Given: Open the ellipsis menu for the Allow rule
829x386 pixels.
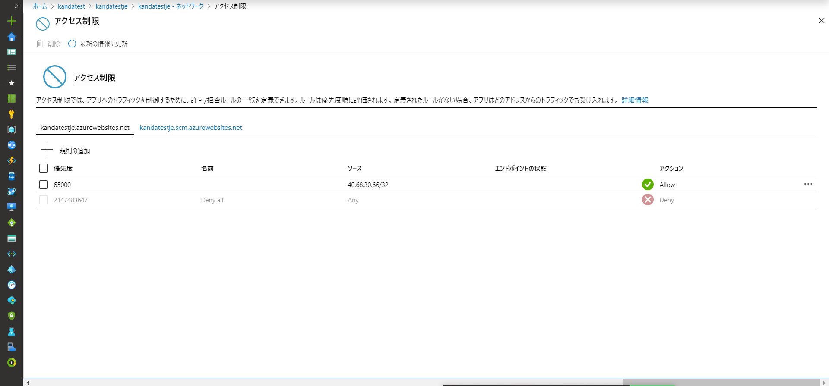Looking at the screenshot, I should pyautogui.click(x=808, y=184).
